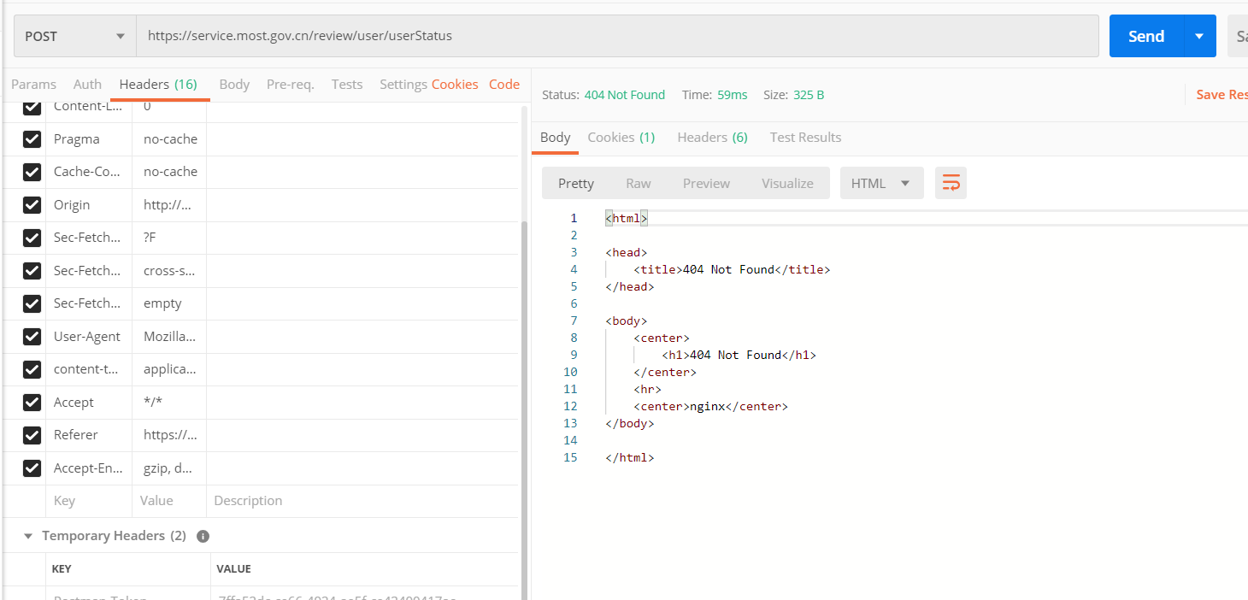Click Save Response link

click(x=1222, y=94)
